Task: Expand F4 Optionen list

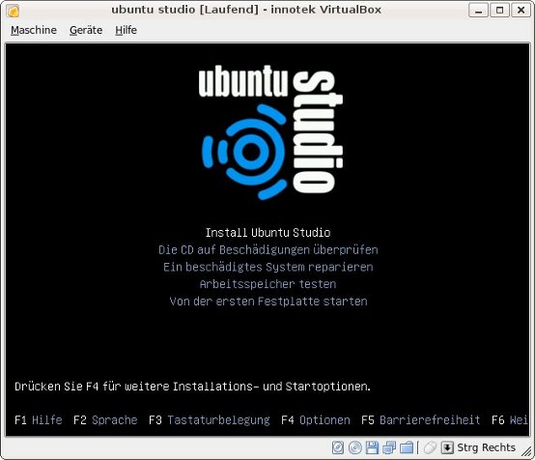Action: [x=316, y=419]
